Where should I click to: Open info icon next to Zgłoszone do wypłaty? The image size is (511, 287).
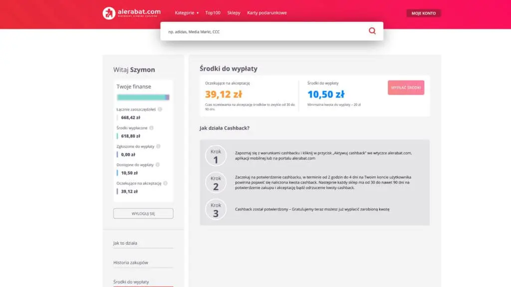158,146
